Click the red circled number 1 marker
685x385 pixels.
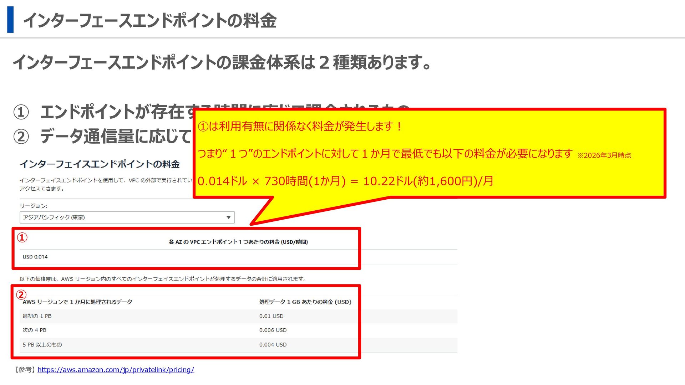(x=22, y=237)
